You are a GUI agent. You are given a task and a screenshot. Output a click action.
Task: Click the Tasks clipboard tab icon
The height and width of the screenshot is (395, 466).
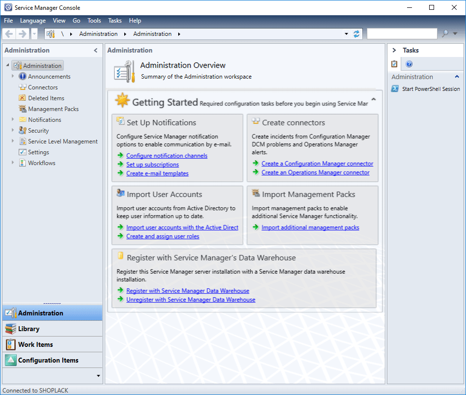pos(394,64)
